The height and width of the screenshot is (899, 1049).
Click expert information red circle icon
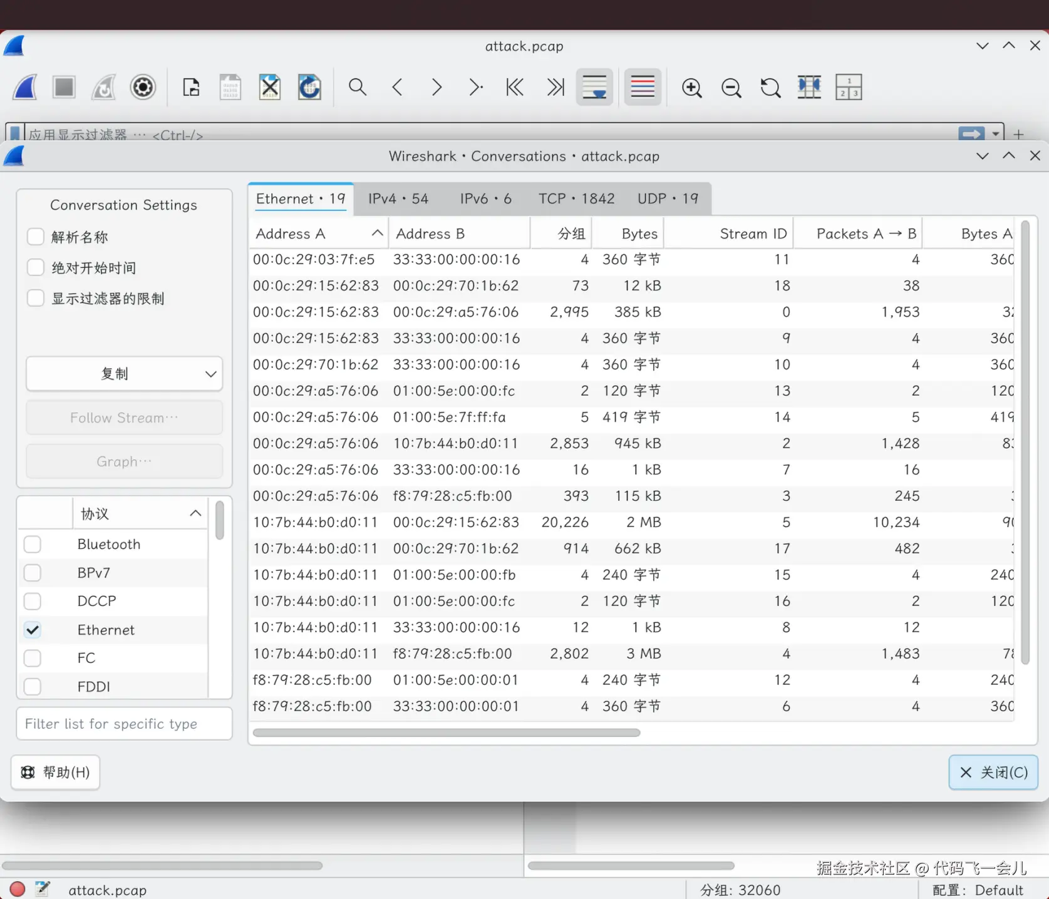pyautogui.click(x=18, y=889)
